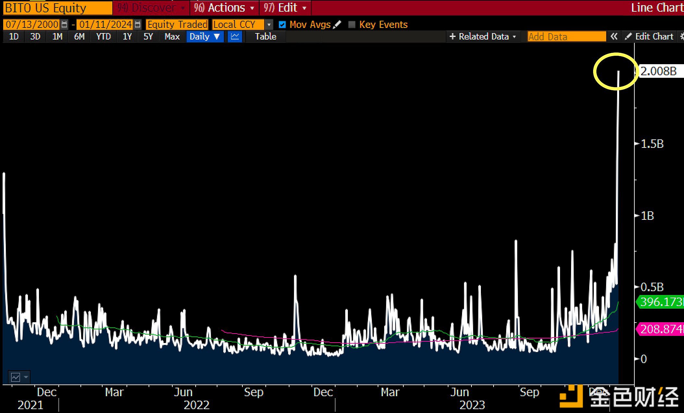This screenshot has width=684, height=413.
Task: Click the collapse double-chevron icon
Action: pos(614,37)
